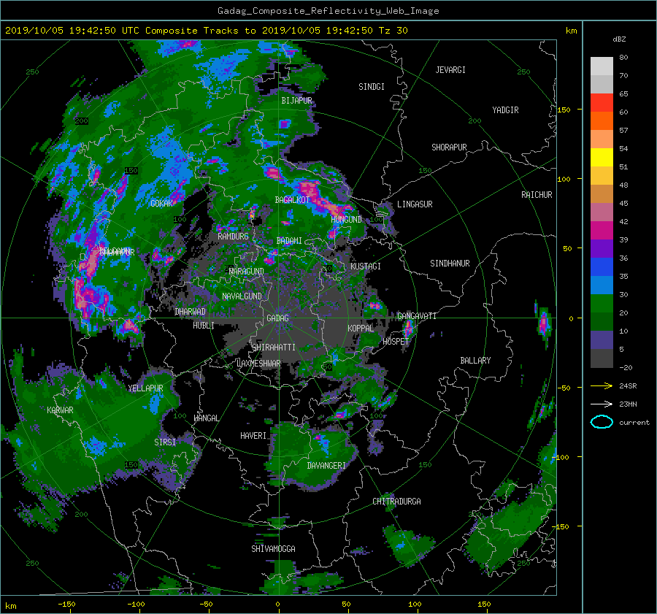The width and height of the screenshot is (657, 614).
Task: Click the yellow 24SR arrow legend icon
Action: pyautogui.click(x=602, y=385)
